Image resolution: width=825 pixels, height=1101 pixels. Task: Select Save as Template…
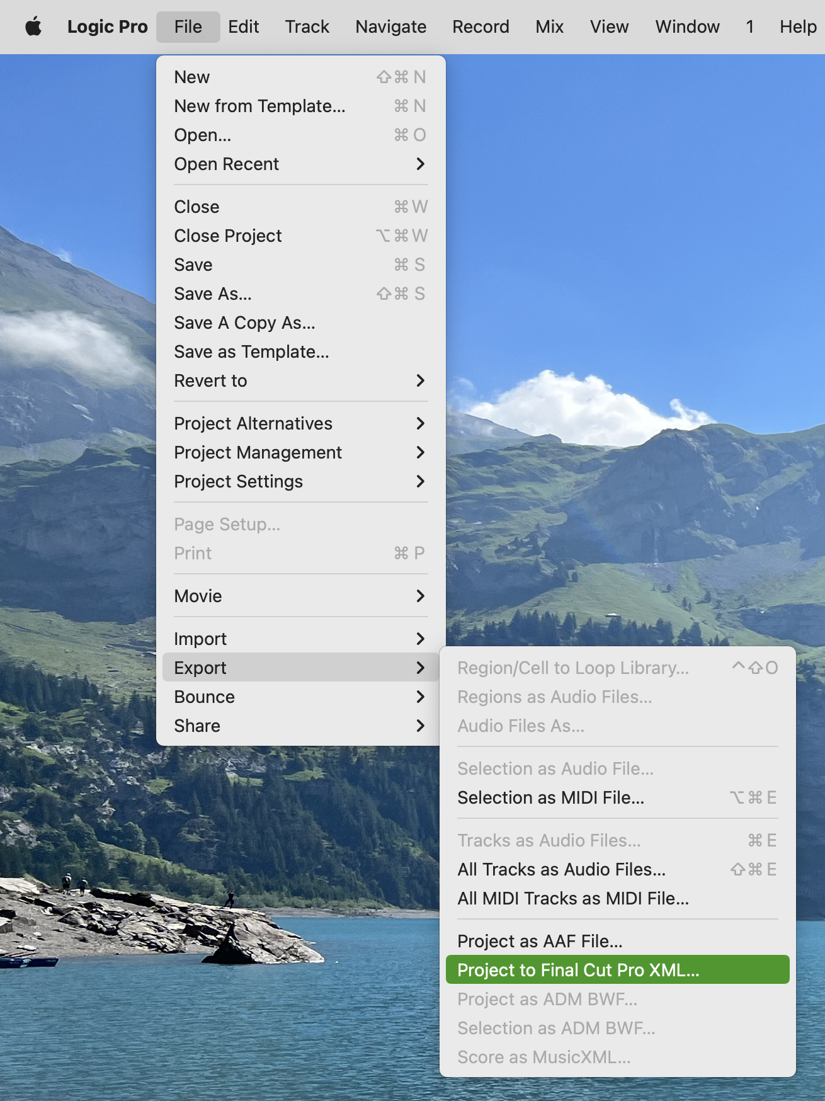tap(301, 351)
